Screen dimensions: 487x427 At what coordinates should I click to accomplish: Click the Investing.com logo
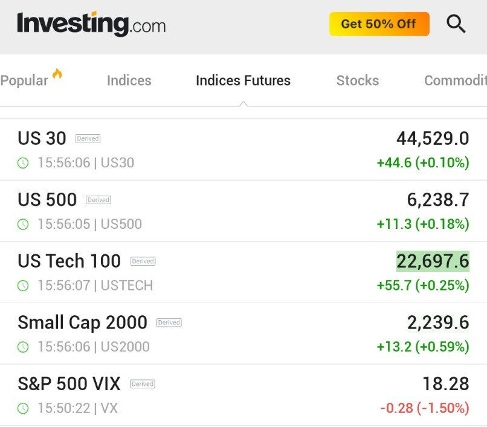(x=91, y=24)
